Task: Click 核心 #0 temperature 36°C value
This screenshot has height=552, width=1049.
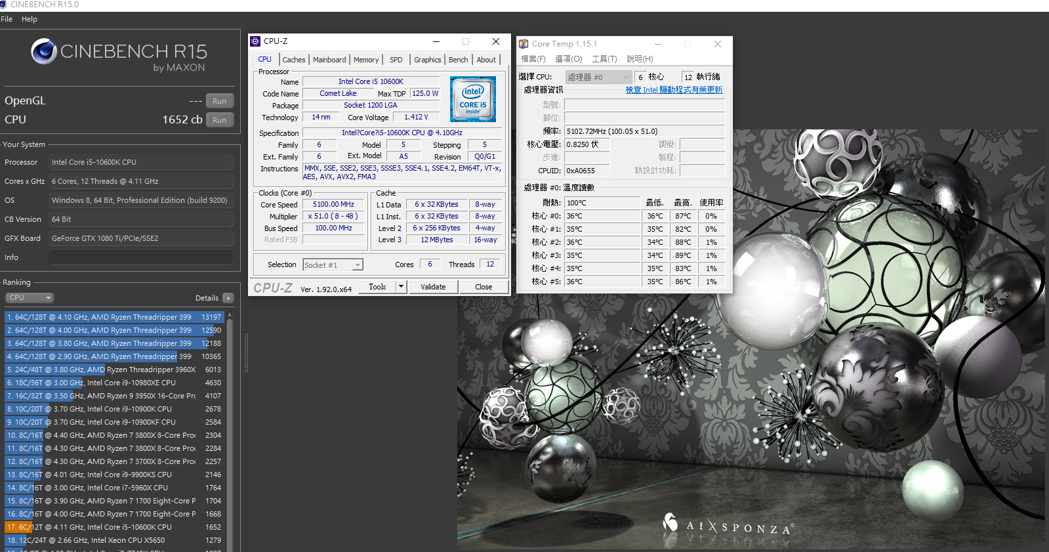Action: pyautogui.click(x=602, y=216)
